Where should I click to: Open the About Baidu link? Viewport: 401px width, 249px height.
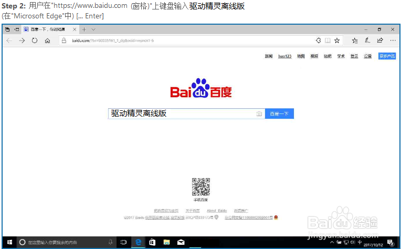(x=217, y=211)
